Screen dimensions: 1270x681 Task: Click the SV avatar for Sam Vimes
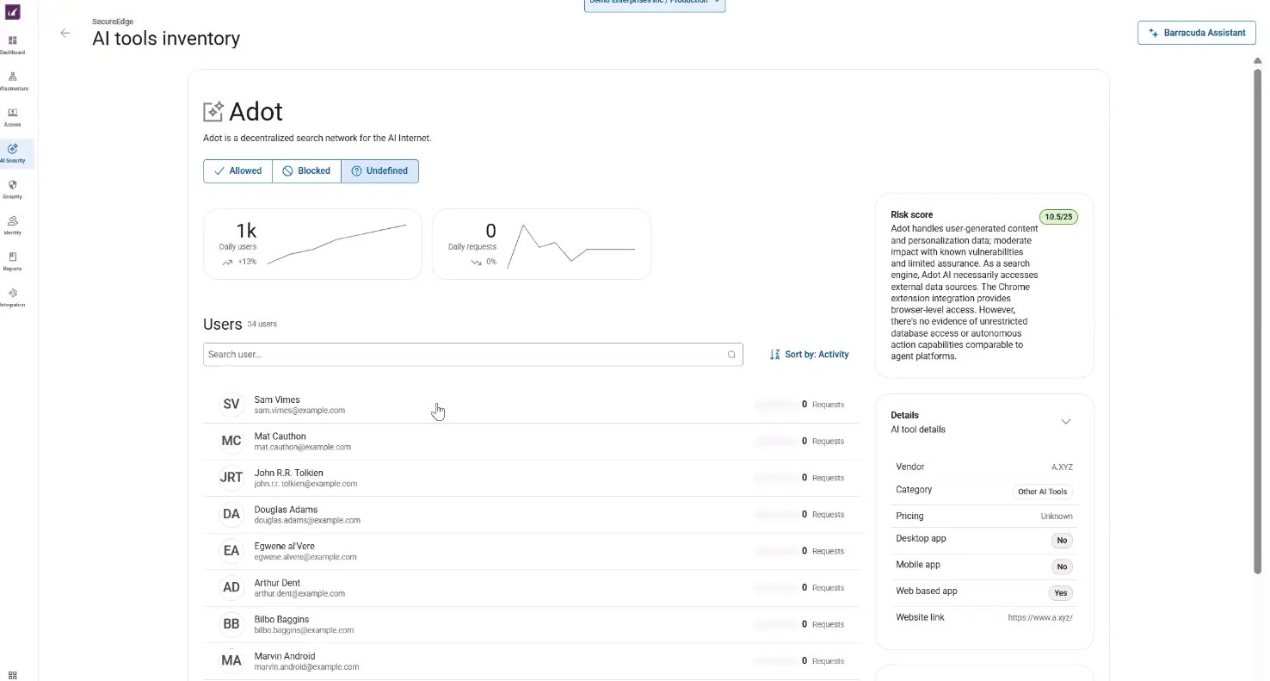(231, 405)
